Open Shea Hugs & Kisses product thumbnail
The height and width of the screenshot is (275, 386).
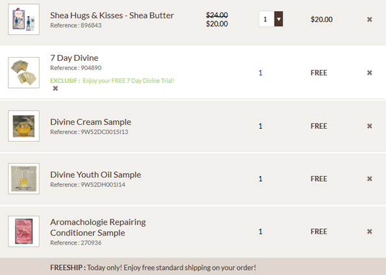[23, 19]
